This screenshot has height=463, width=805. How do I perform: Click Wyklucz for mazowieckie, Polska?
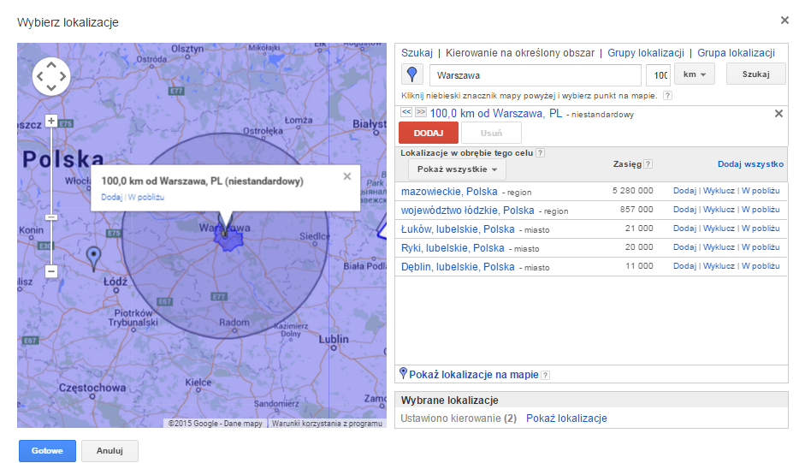point(719,191)
